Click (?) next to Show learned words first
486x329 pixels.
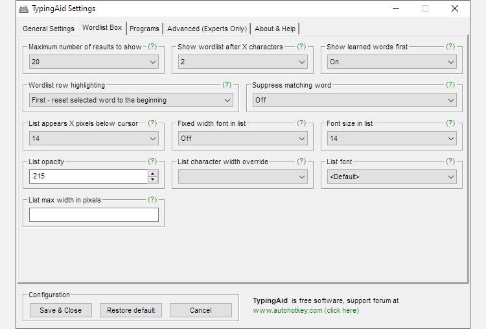[x=450, y=47]
